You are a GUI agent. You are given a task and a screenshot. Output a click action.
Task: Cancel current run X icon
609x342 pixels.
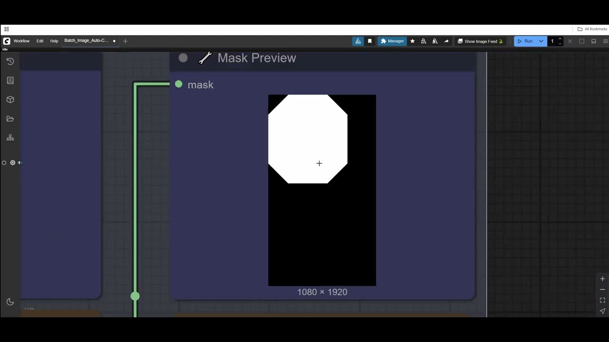pos(570,41)
